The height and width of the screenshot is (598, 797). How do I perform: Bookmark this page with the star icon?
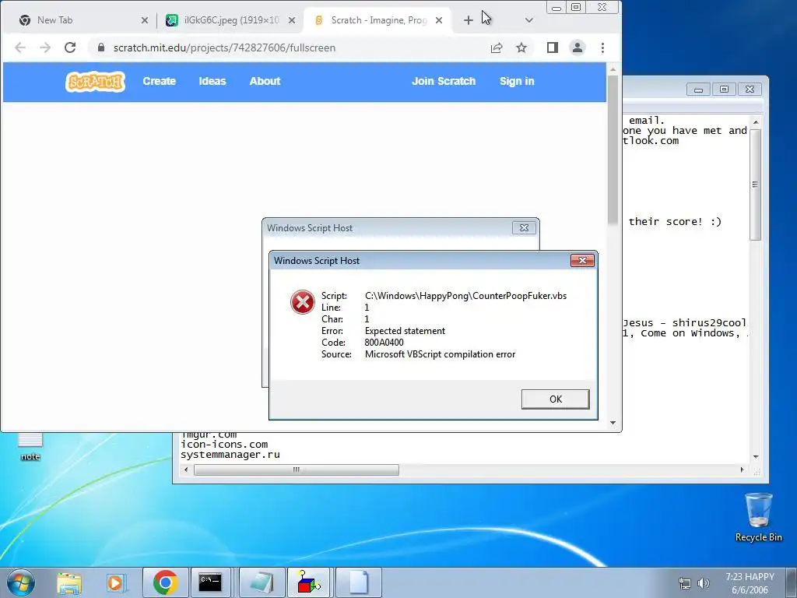point(521,47)
